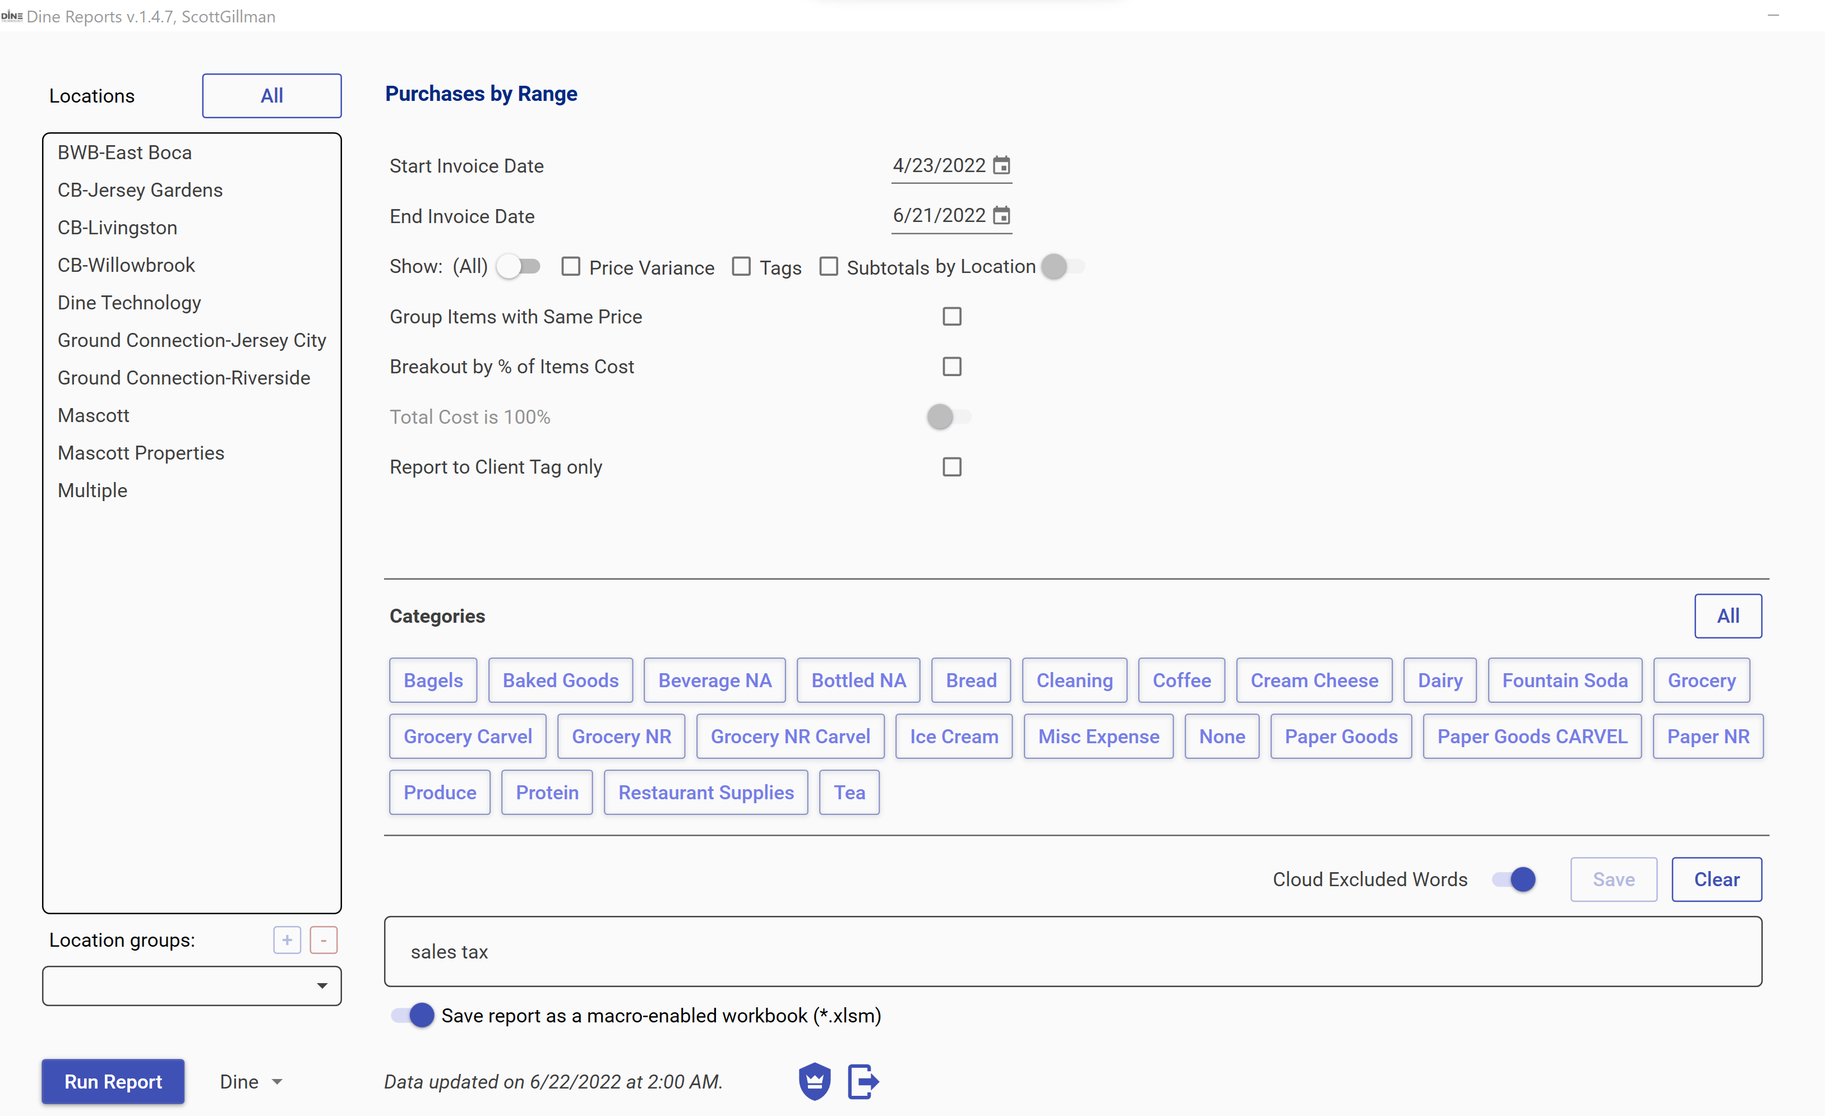Click the Clear excluded words button
The height and width of the screenshot is (1116, 1825).
(1716, 880)
